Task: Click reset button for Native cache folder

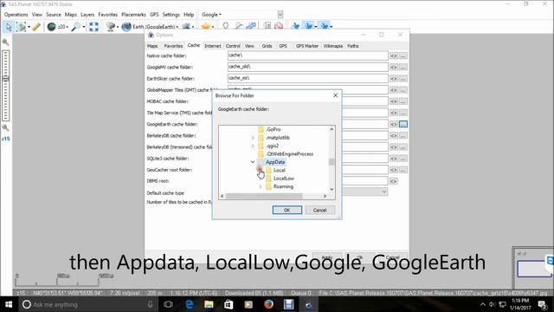Action: pyautogui.click(x=394, y=55)
